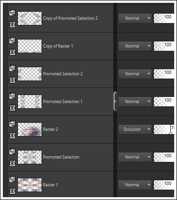Toggle visibility of Raster 2 layer
The image size is (177, 200).
pos(12,136)
